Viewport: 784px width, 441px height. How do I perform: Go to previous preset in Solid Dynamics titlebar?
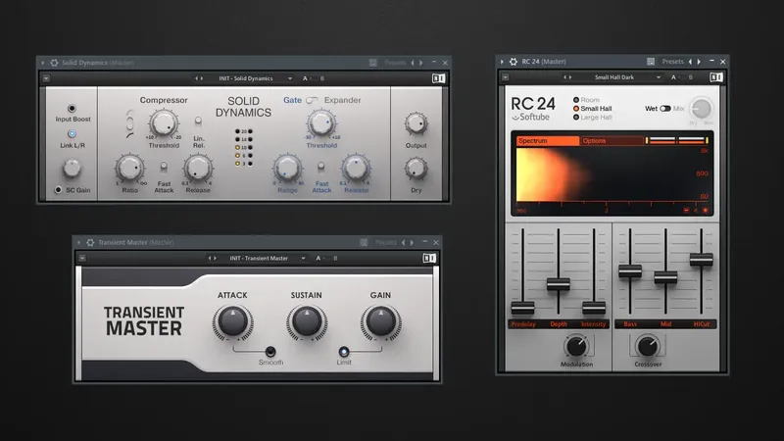coord(413,63)
